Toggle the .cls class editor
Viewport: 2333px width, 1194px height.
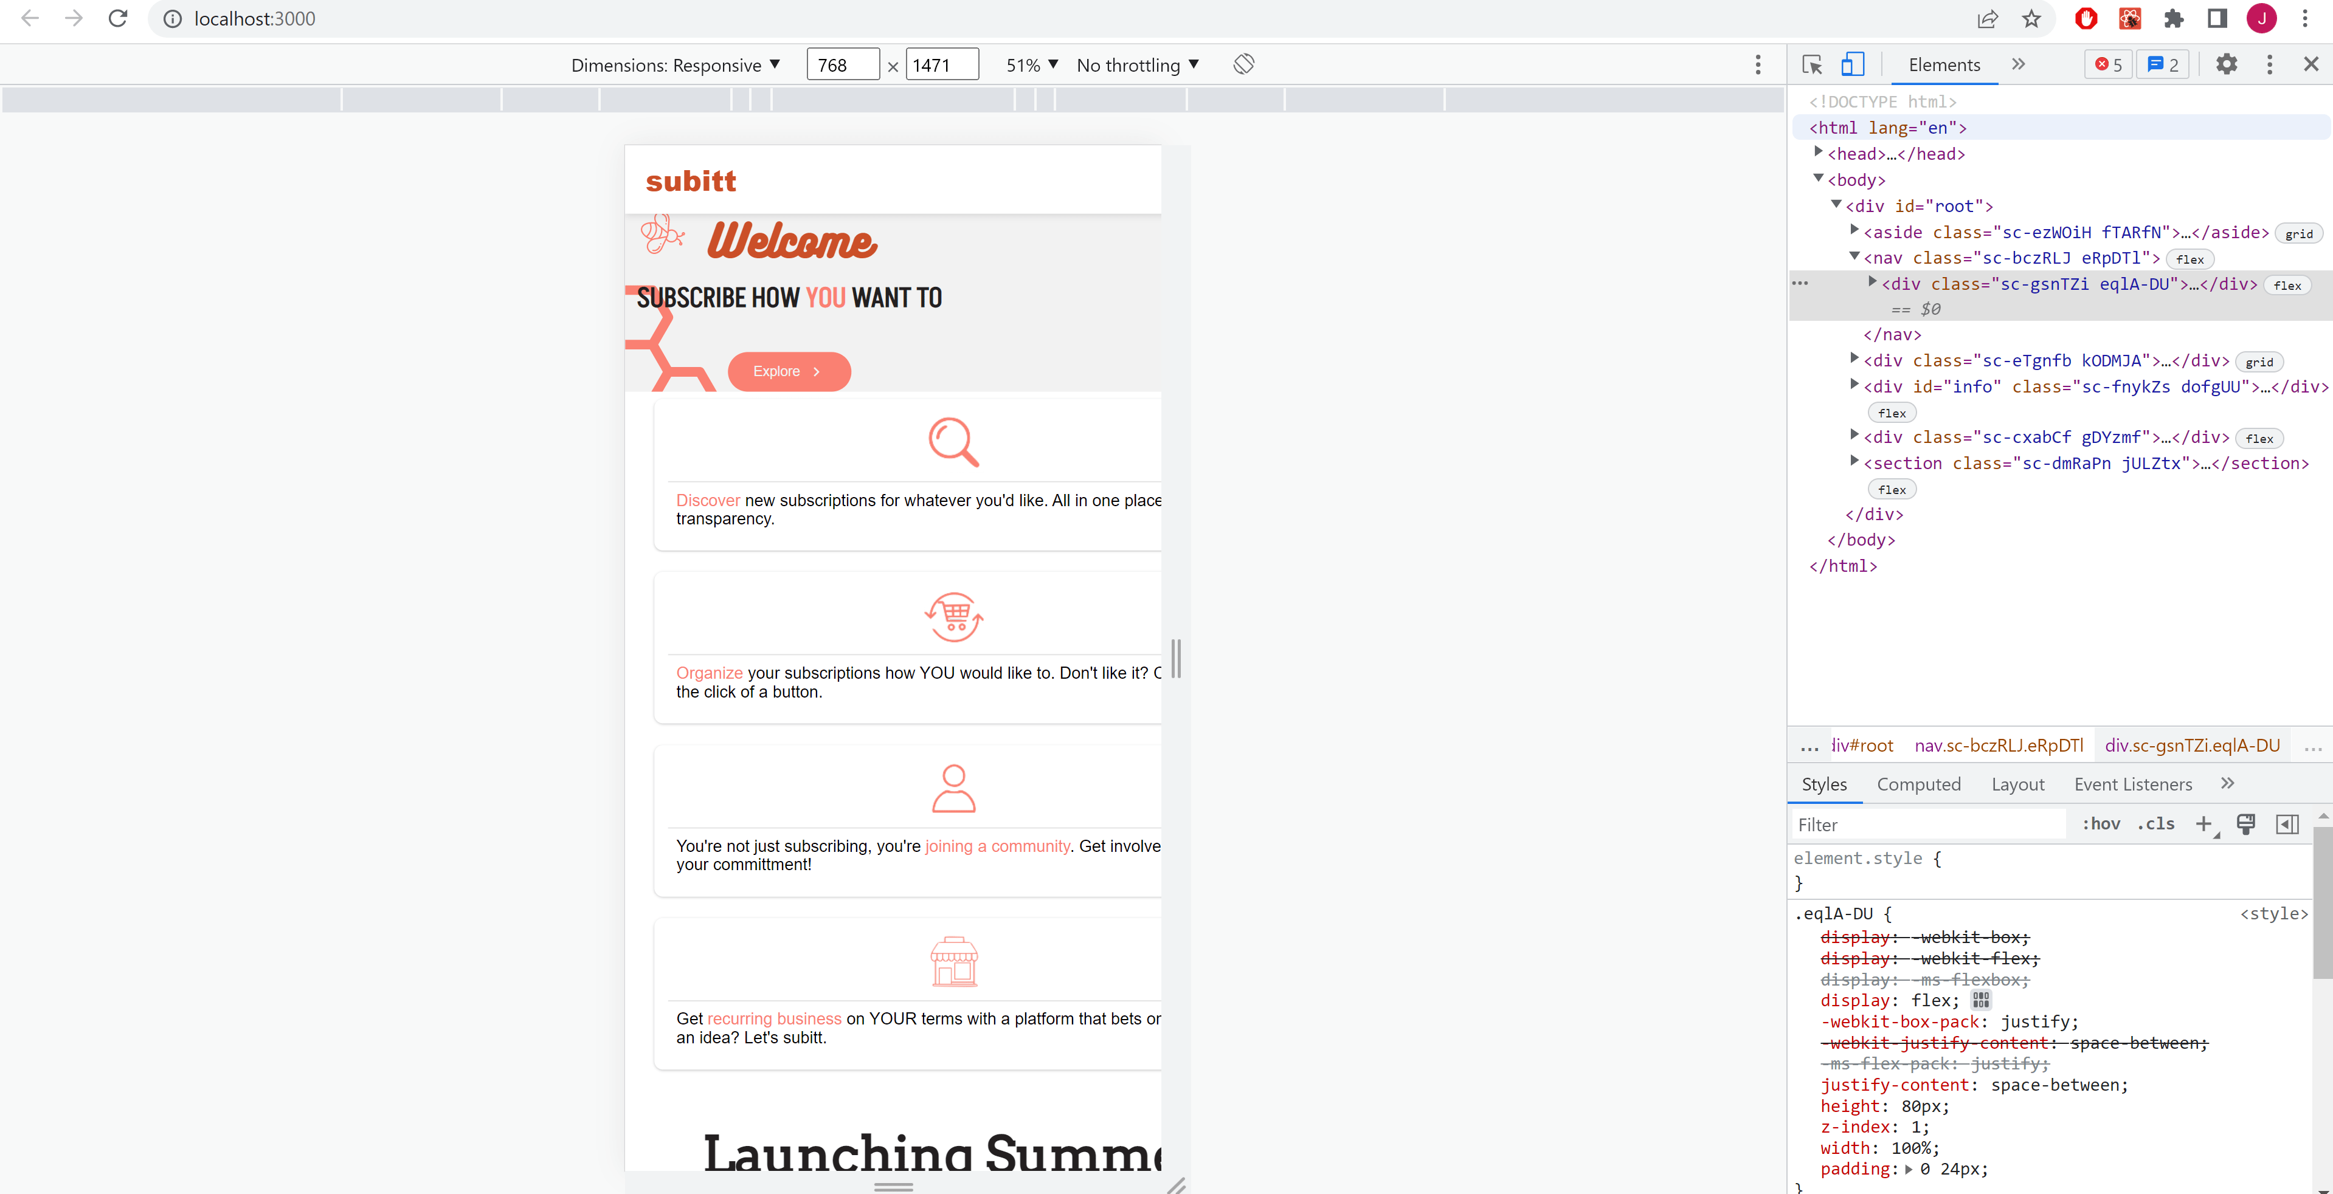(2157, 825)
